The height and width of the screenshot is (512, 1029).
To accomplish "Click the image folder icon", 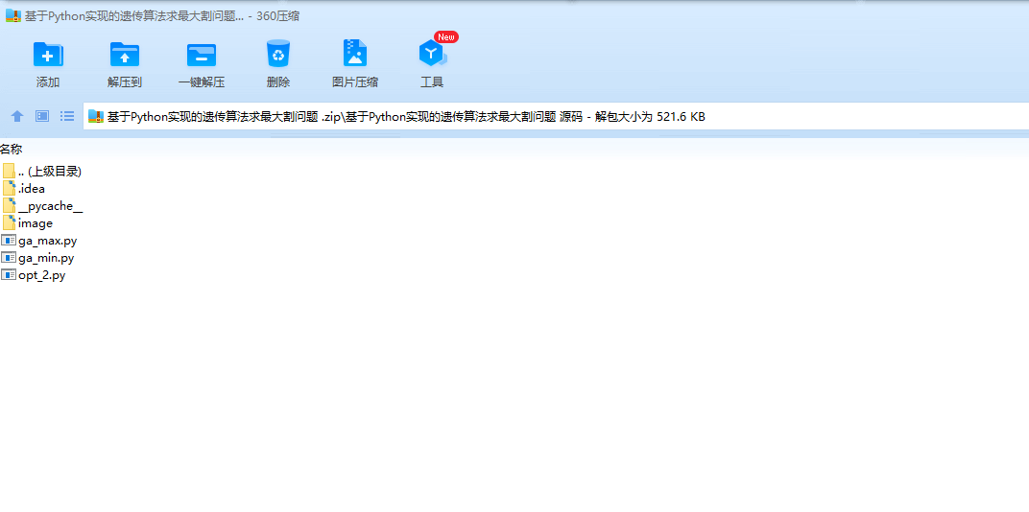I will tap(9, 223).
